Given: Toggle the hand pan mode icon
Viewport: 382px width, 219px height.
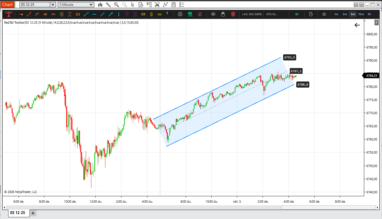Looking at the screenshot, I should pyautogui.click(x=311, y=14).
